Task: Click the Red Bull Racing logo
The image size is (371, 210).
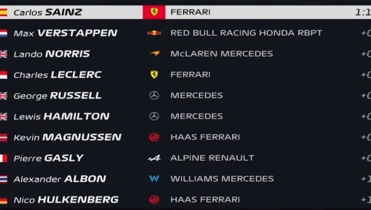Action: (x=154, y=33)
